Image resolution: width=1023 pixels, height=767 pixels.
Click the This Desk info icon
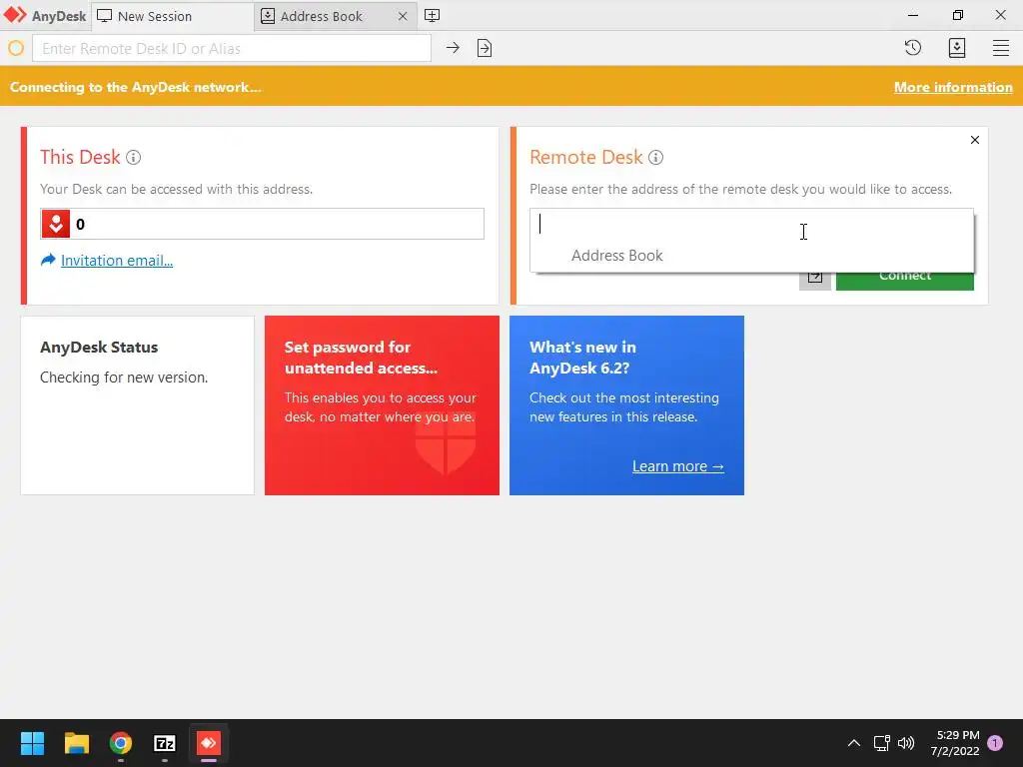(133, 157)
